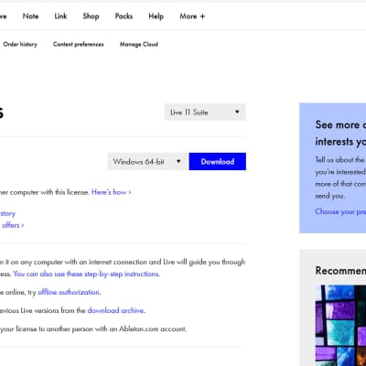Open the offers link

[13, 225]
